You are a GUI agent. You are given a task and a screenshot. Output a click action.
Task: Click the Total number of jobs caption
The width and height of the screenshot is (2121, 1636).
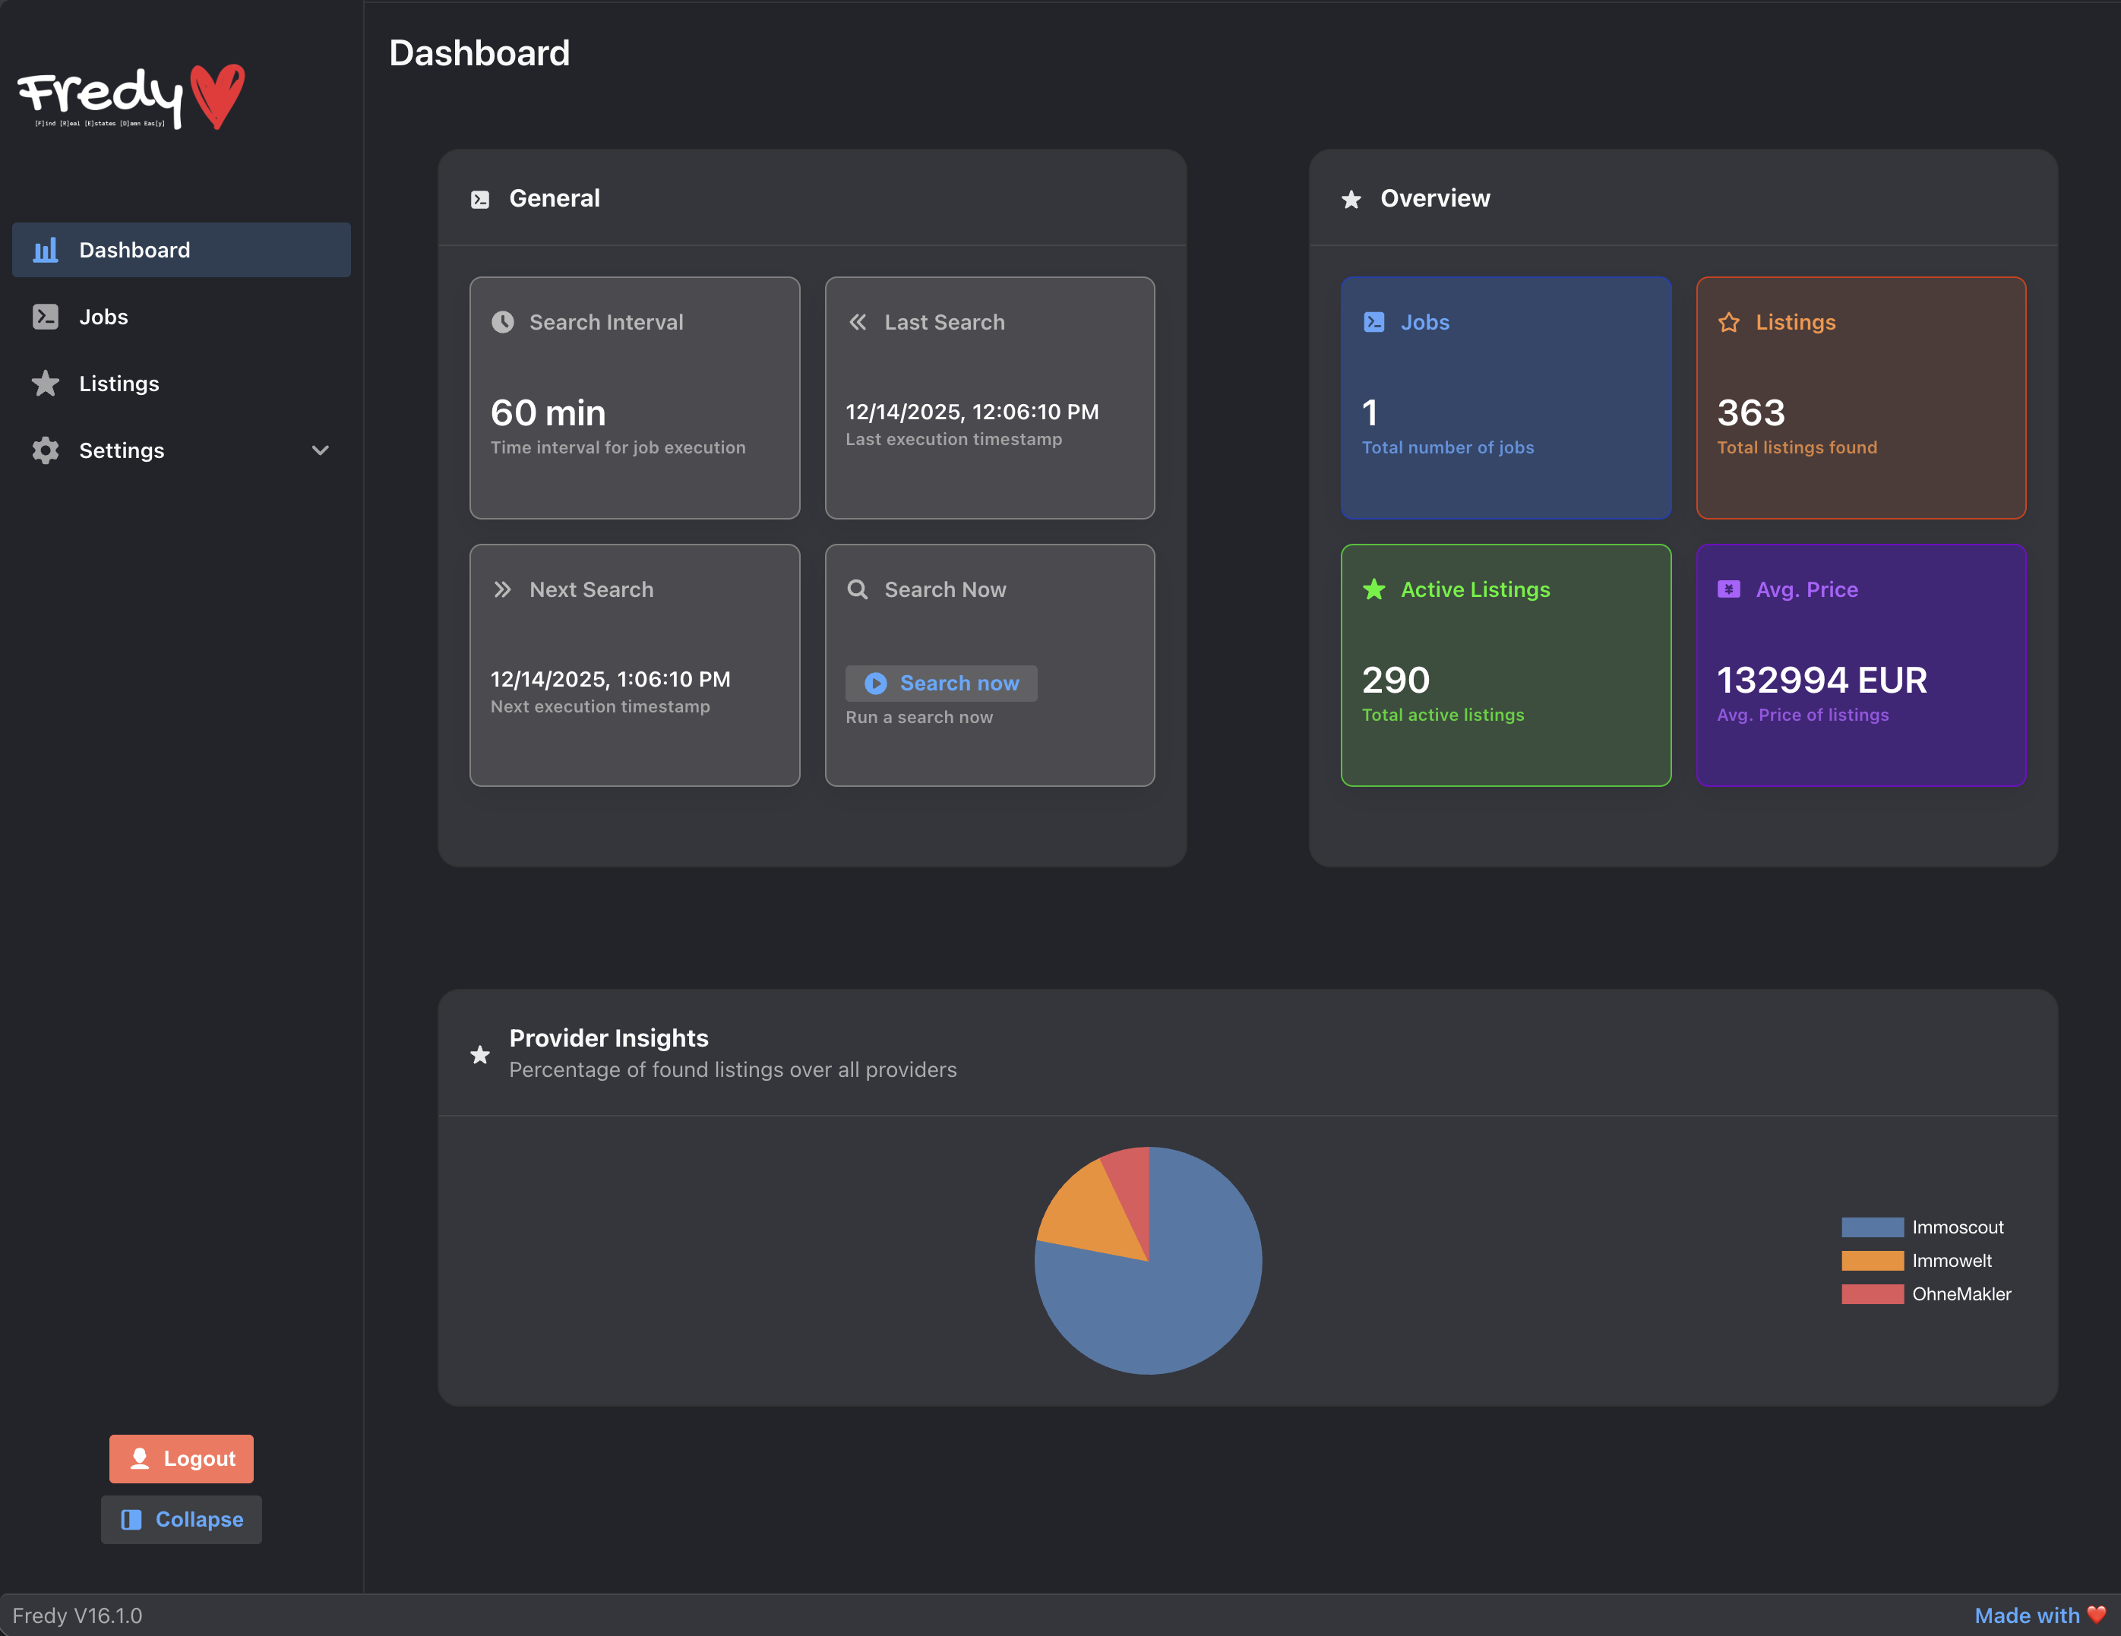(x=1448, y=447)
